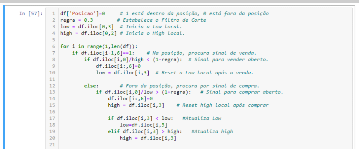Click line number 6 in the gutter
Image resolution: width=359 pixels, height=149 pixels.
[x=54, y=46]
